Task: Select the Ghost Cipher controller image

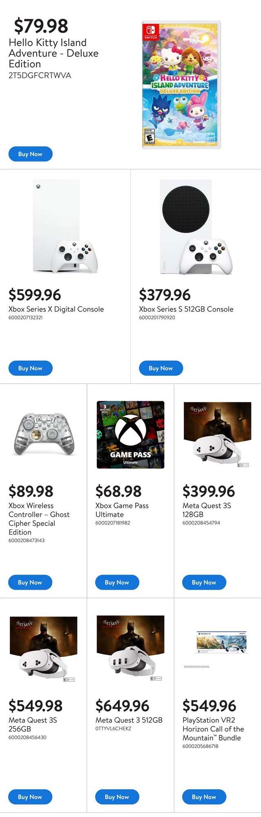Action: (44, 434)
